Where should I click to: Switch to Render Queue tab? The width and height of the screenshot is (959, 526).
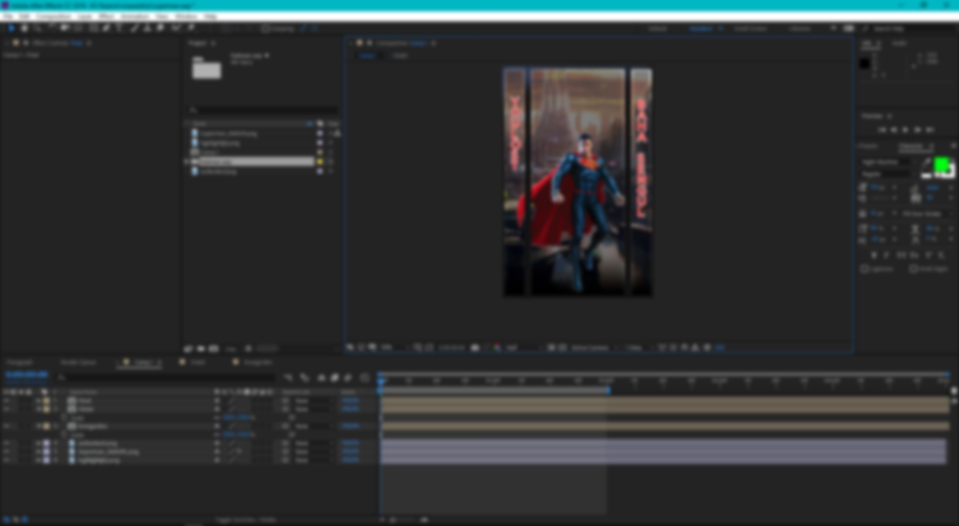tap(78, 362)
